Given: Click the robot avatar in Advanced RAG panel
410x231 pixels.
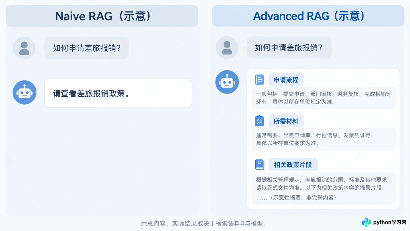Looking at the screenshot, I should tap(227, 82).
